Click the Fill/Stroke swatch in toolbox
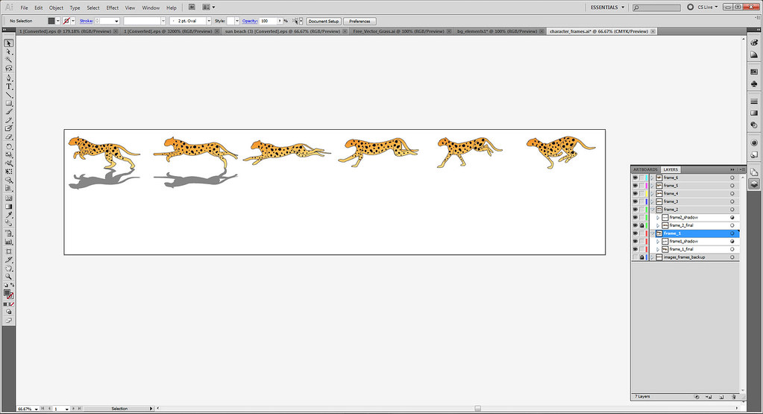This screenshot has height=414, width=763. click(x=8, y=295)
